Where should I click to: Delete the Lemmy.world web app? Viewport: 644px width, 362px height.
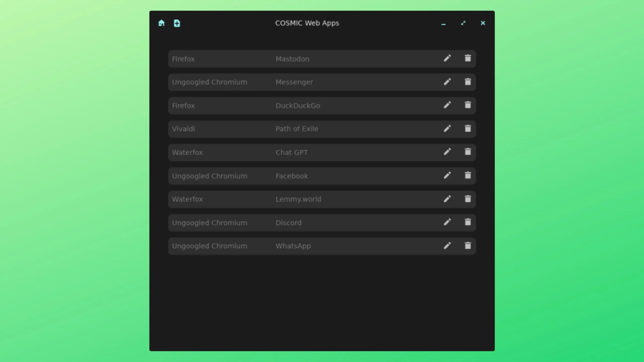[x=468, y=199]
